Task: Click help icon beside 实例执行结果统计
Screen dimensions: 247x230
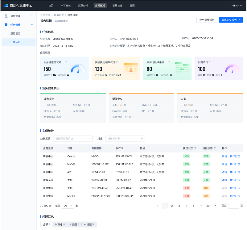Action: pyautogui.click(x=117, y=62)
